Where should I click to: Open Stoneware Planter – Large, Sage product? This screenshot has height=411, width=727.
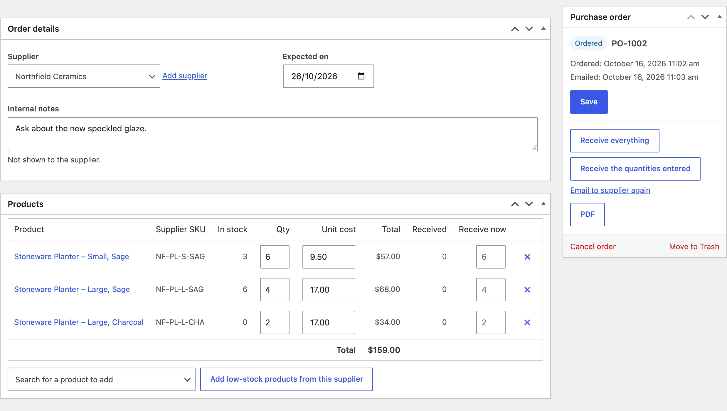[x=72, y=289]
